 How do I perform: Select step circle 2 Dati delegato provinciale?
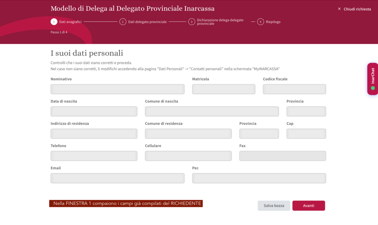coord(123,22)
